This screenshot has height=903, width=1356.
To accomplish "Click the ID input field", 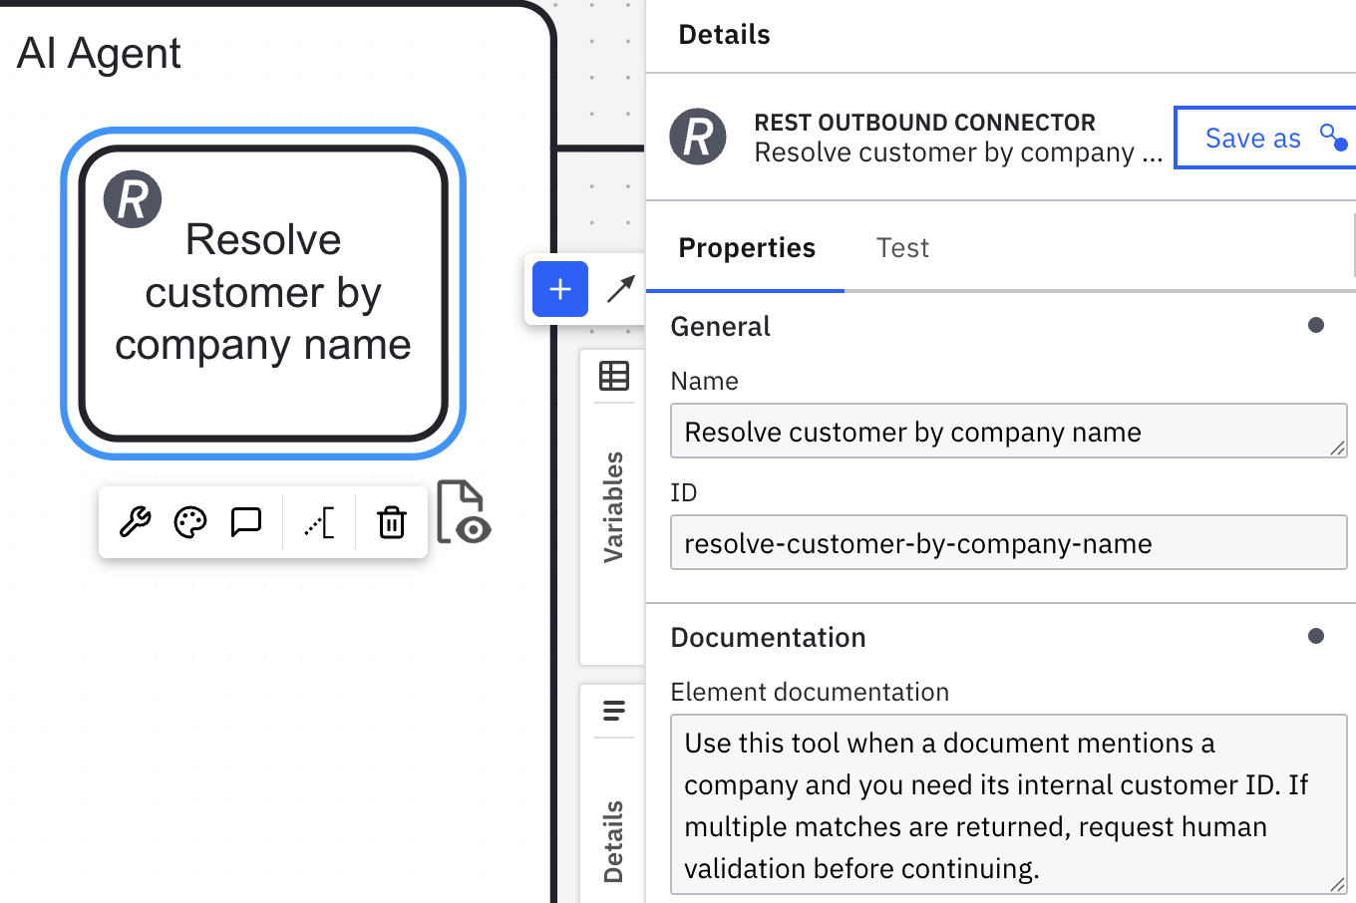I will point(1009,542).
